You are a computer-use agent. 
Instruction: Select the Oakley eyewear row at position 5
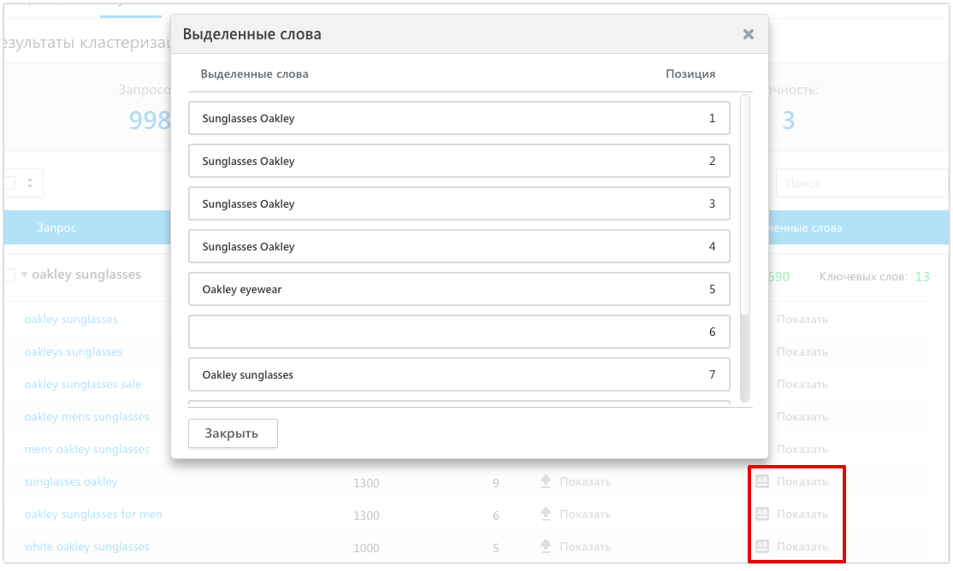click(x=459, y=289)
